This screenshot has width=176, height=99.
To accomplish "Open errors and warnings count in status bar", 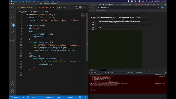I will 31,97.
